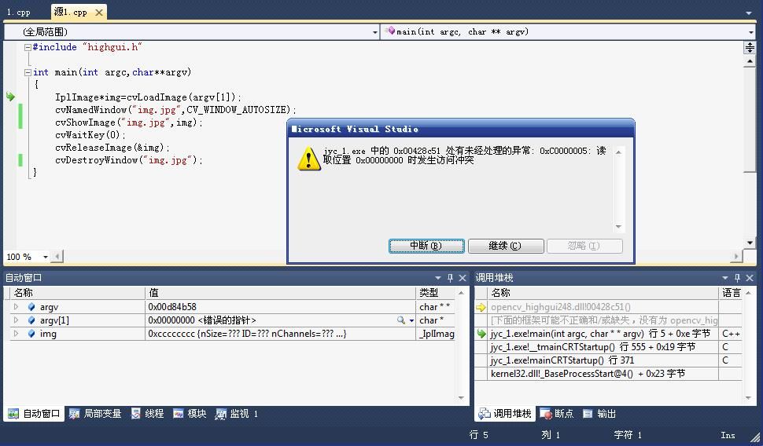The width and height of the screenshot is (763, 446).
Task: Switch to the 自动窗口 tab
Action: (34, 414)
